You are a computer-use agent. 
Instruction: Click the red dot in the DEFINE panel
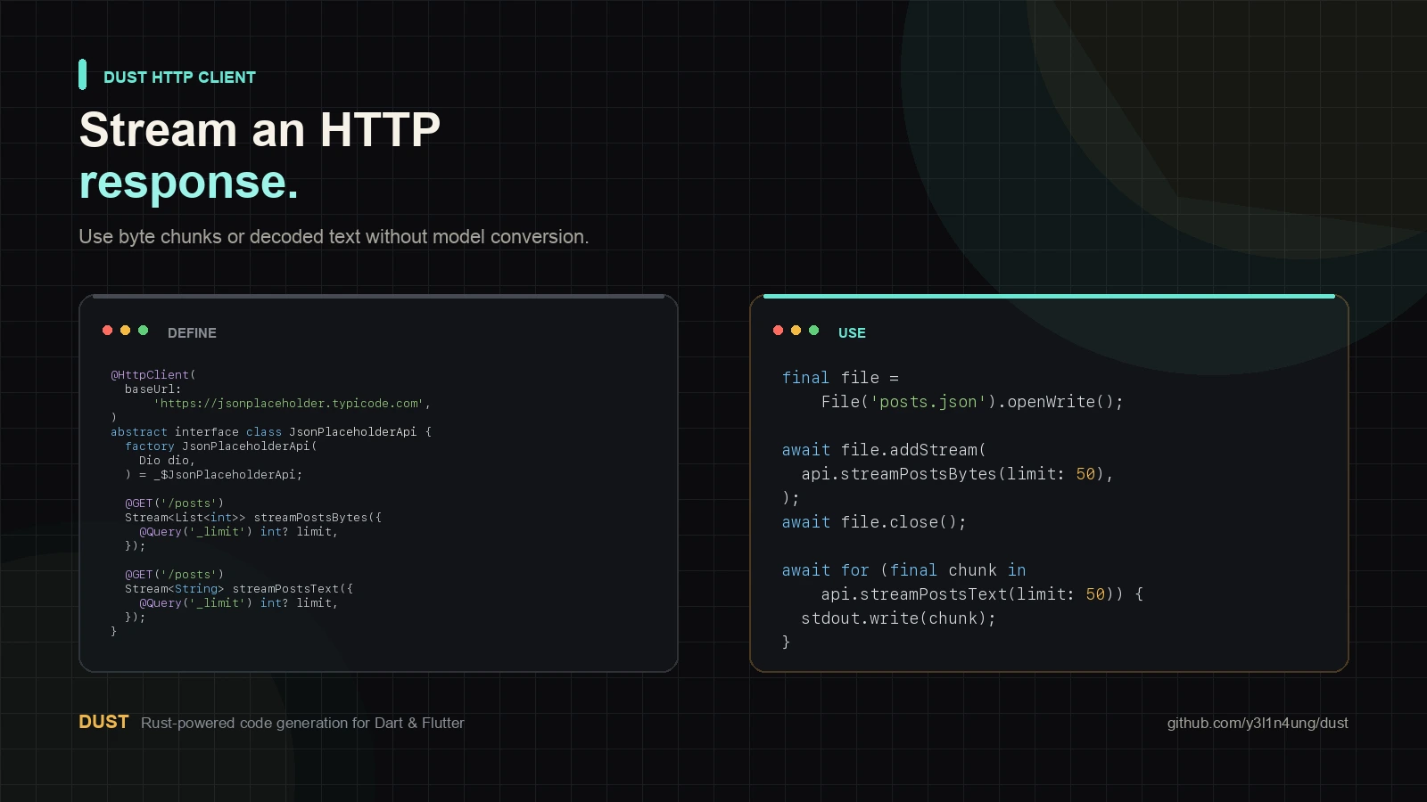(107, 331)
